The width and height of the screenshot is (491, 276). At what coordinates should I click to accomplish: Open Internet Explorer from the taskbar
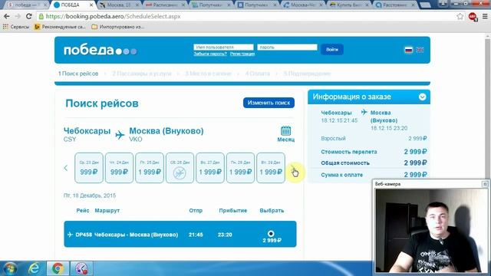[34, 268]
